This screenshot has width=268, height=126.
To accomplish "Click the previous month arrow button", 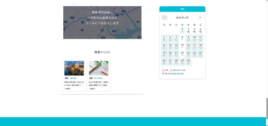I will pos(164,18).
